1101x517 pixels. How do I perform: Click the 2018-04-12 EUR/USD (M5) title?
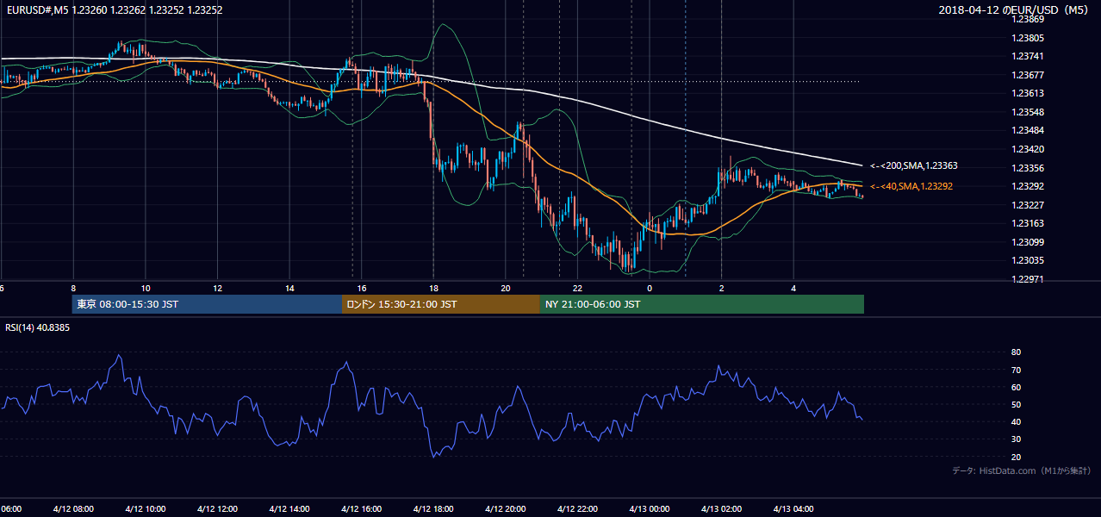tap(1015, 10)
